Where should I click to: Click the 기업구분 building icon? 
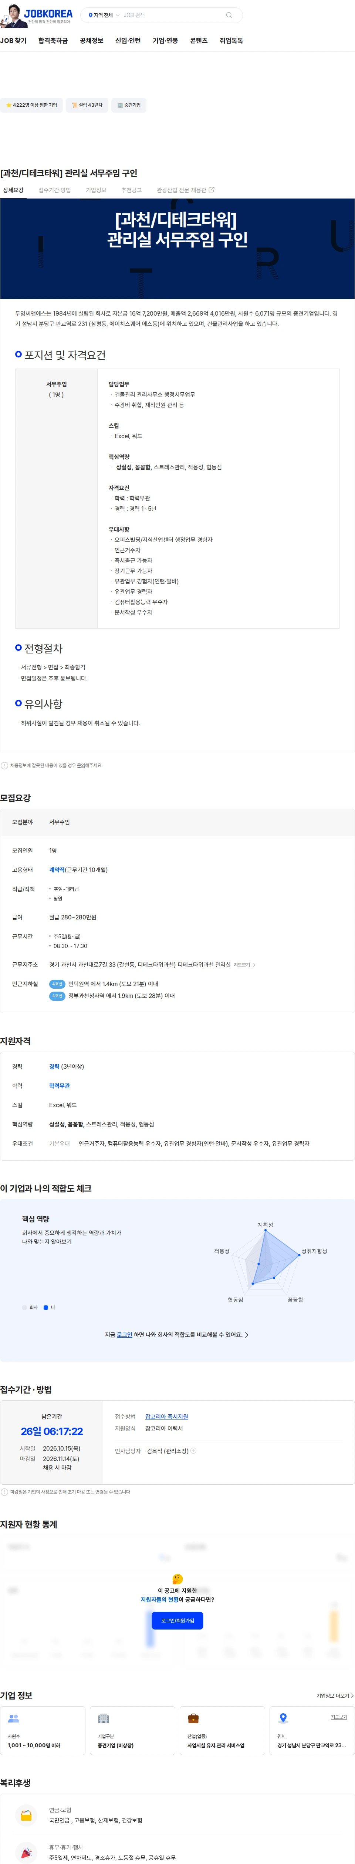[x=104, y=1718]
